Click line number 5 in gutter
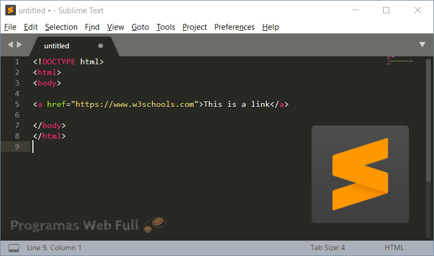Image resolution: width=434 pixels, height=256 pixels. [17, 104]
